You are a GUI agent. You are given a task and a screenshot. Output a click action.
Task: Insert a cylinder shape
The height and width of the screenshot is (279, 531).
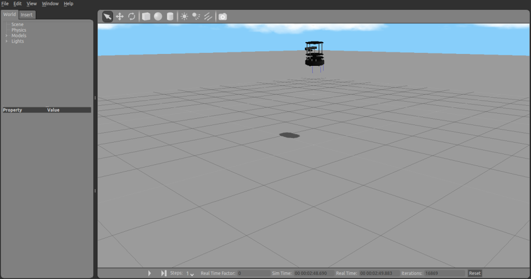click(x=170, y=17)
